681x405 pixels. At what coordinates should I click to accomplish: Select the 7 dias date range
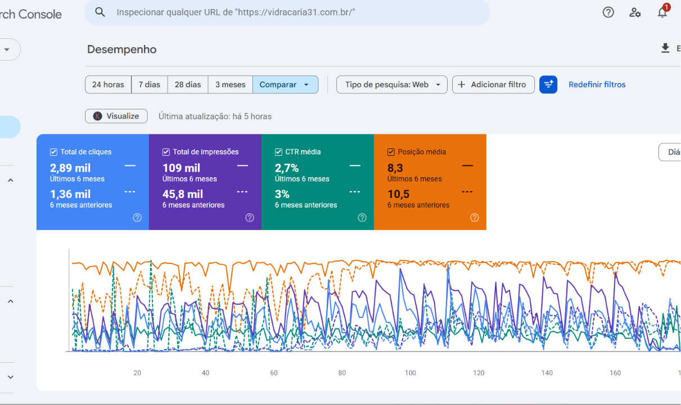pyautogui.click(x=150, y=84)
